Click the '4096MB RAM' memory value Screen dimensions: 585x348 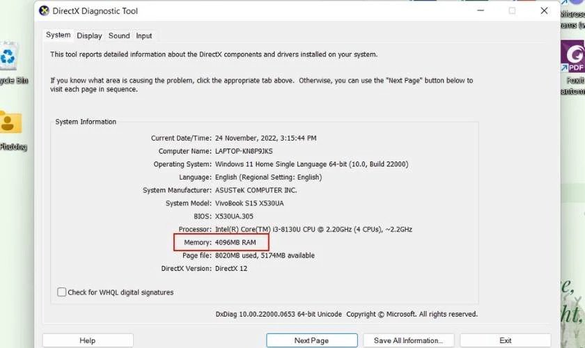click(x=235, y=242)
